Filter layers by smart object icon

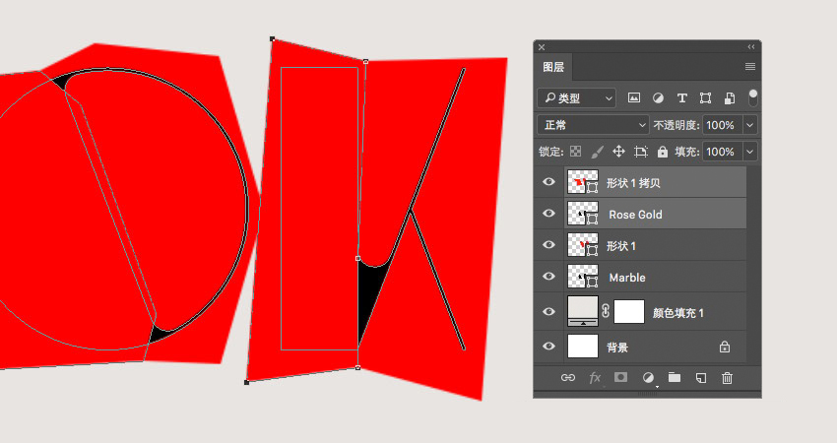click(729, 97)
